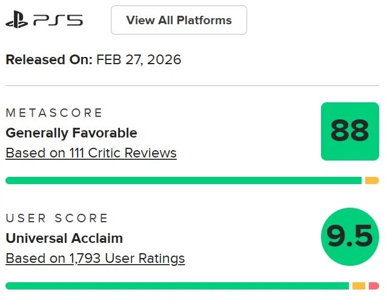This screenshot has height=301, width=387.
Task: Click the number 88 in Metascore box
Action: (349, 131)
